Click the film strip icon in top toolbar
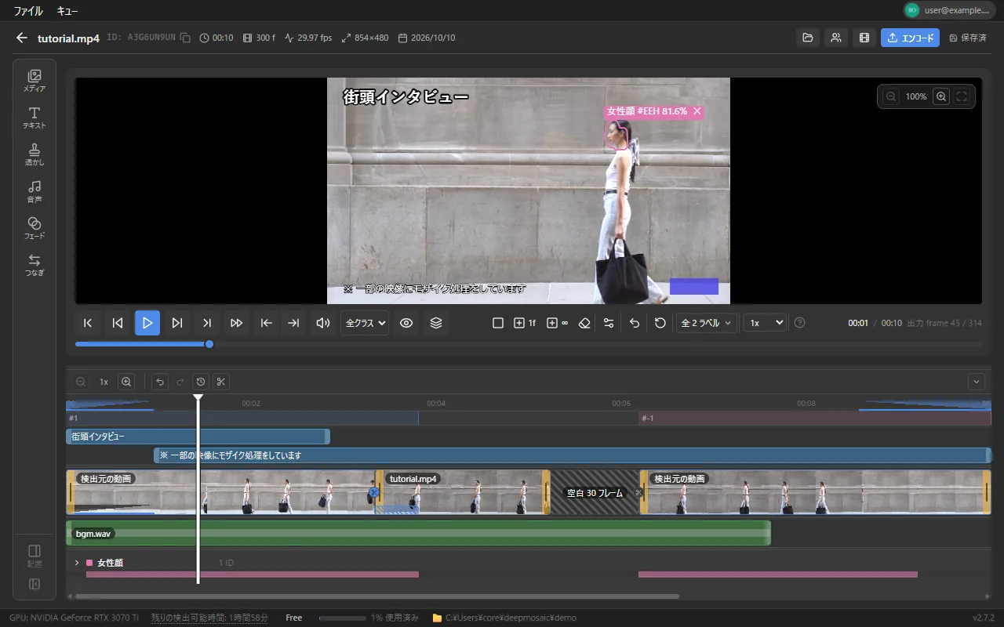Viewport: 1004px width, 627px height. coord(864,38)
